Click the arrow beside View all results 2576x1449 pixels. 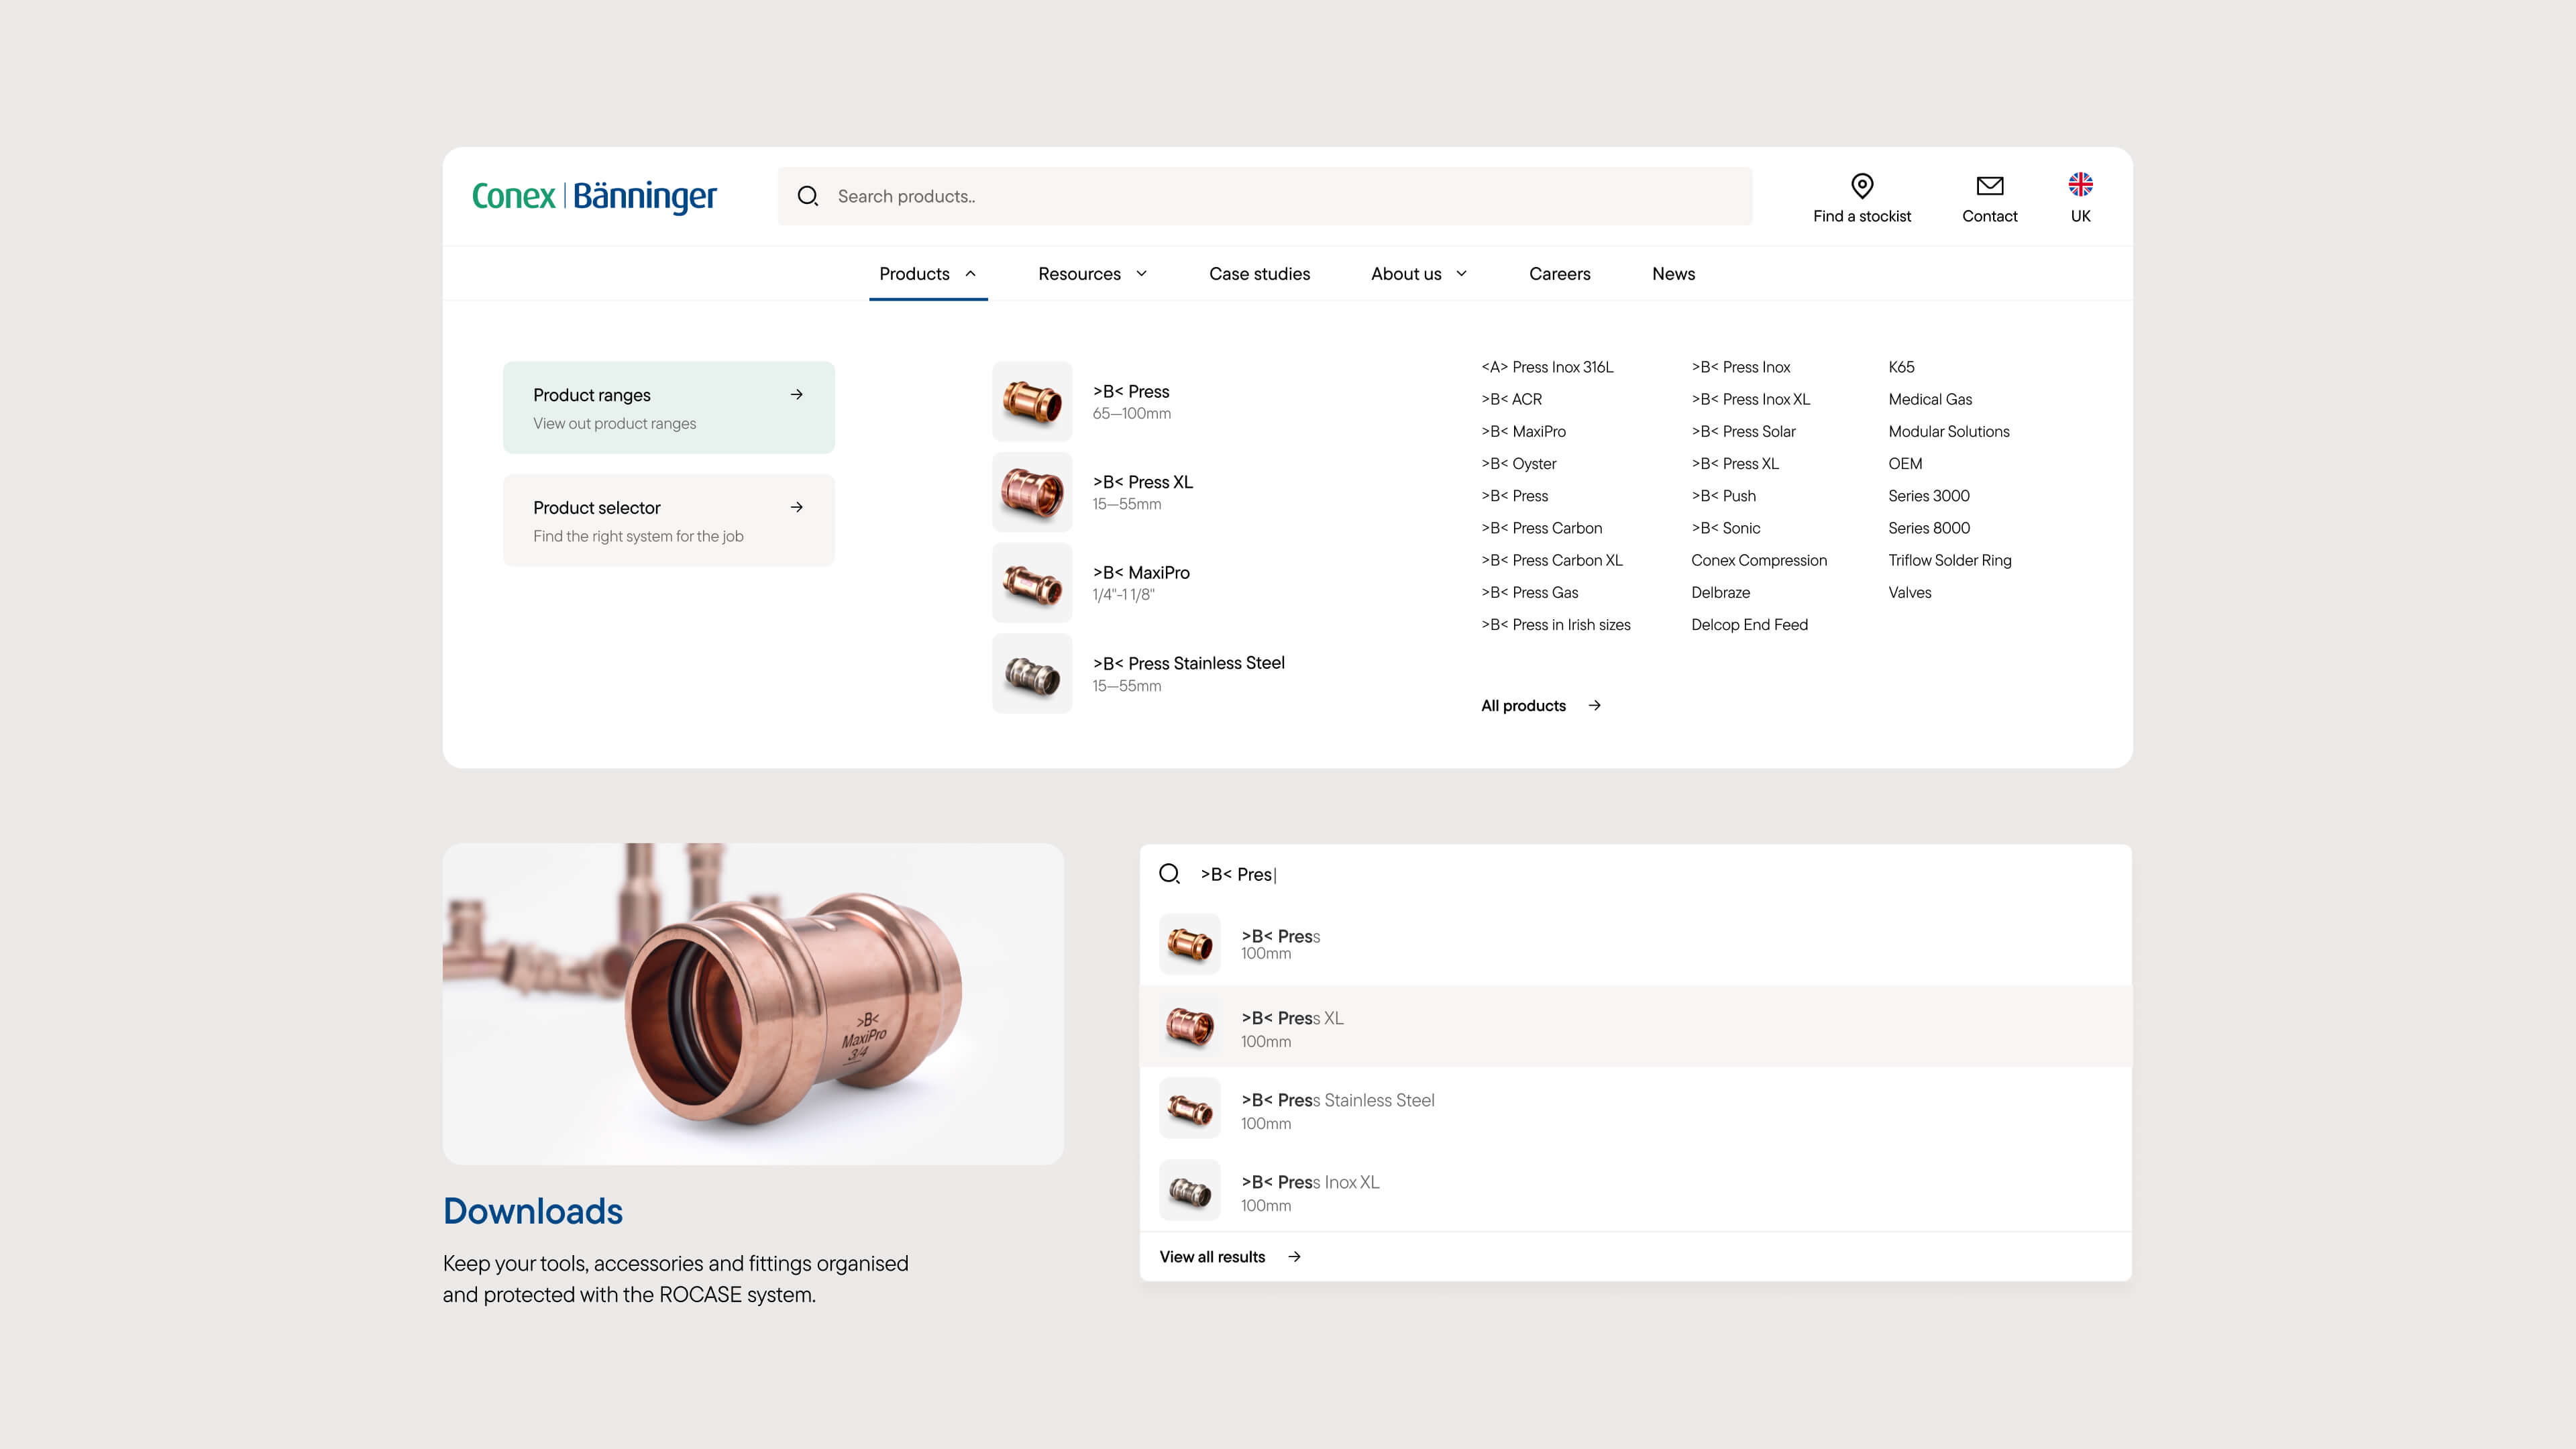coord(1294,1257)
